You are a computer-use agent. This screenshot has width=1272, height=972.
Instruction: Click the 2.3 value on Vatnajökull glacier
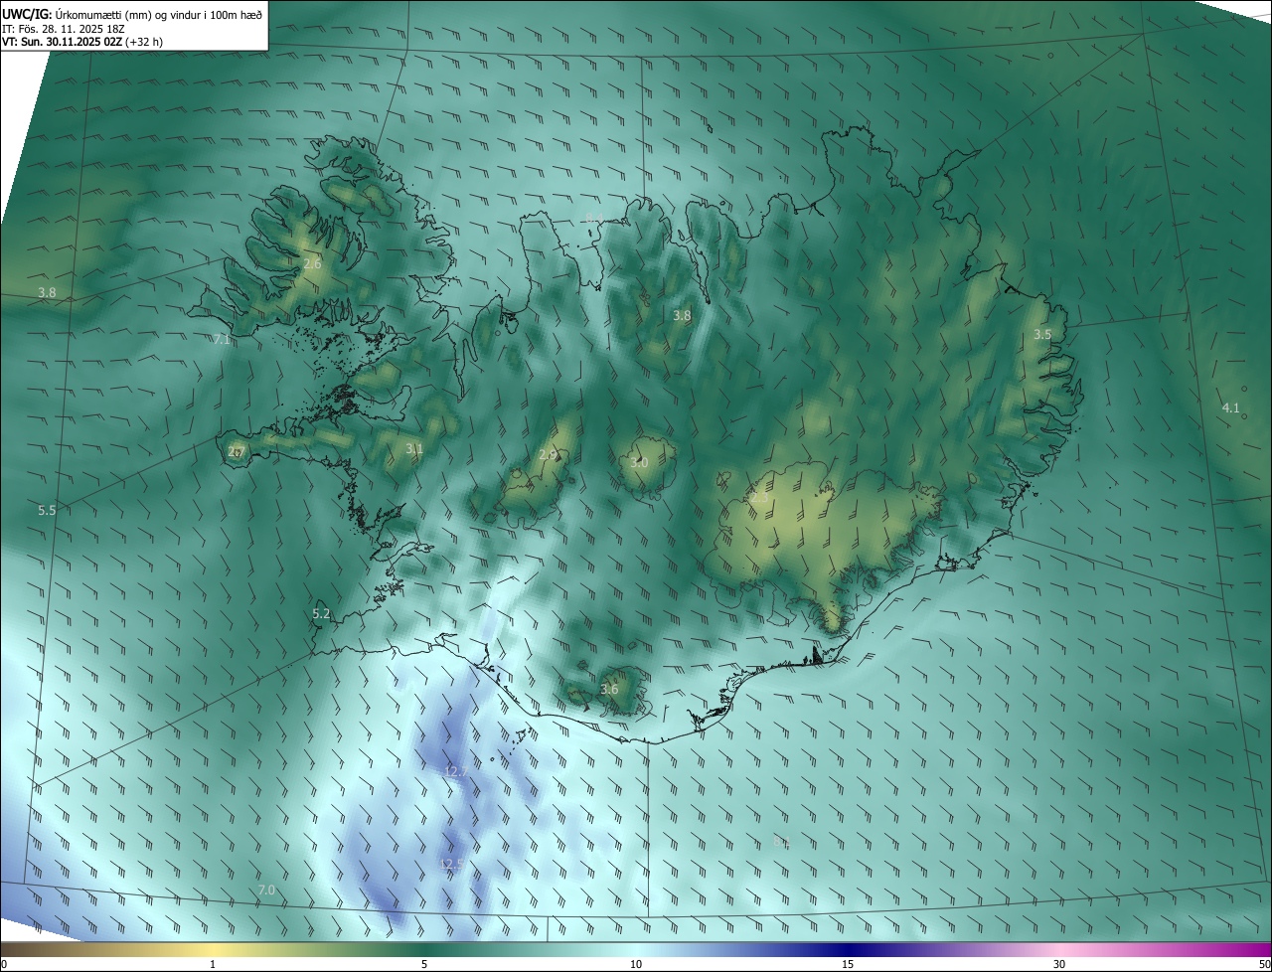coord(759,496)
